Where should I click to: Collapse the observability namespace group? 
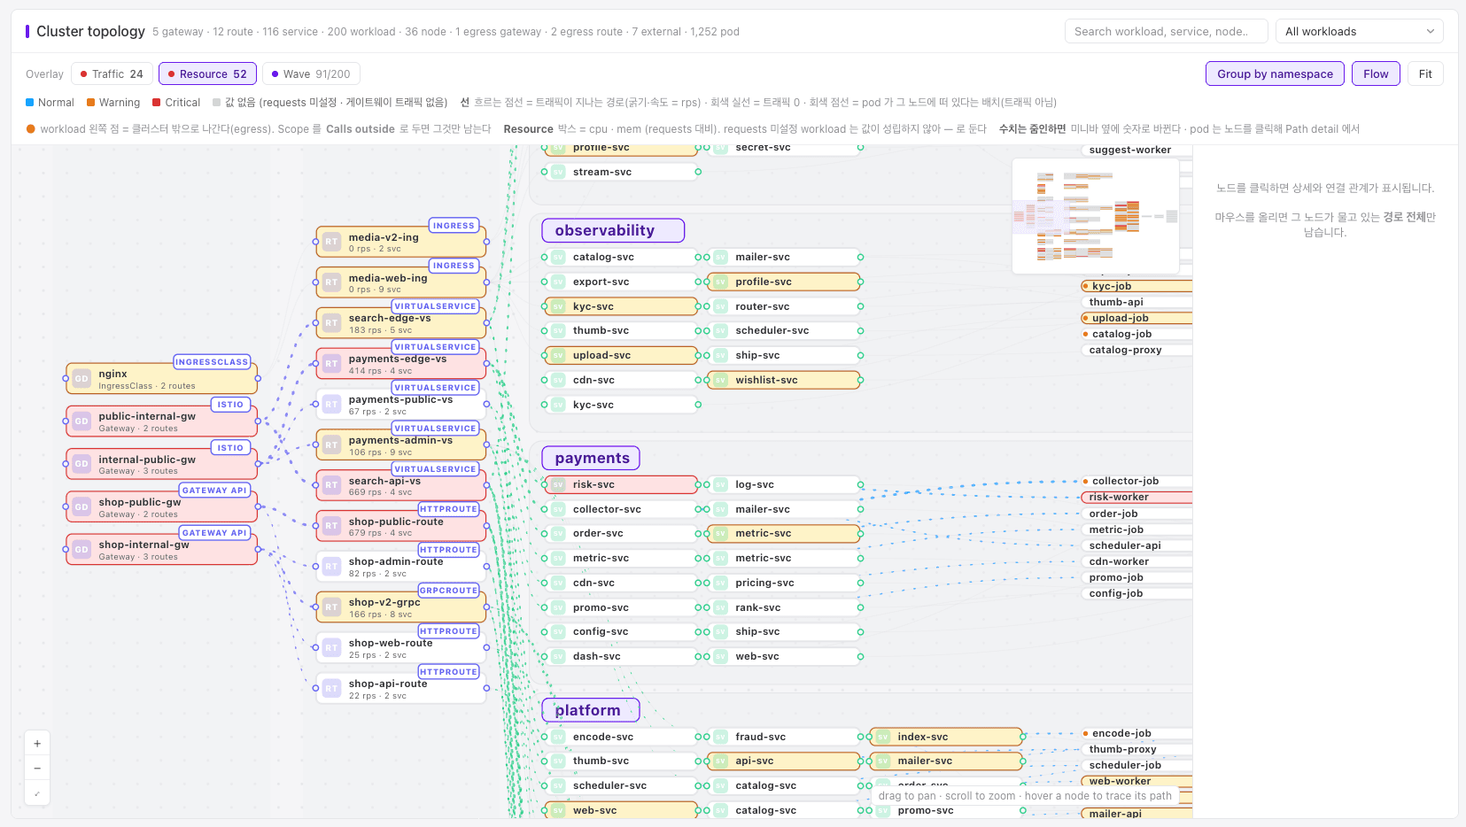[x=613, y=231]
